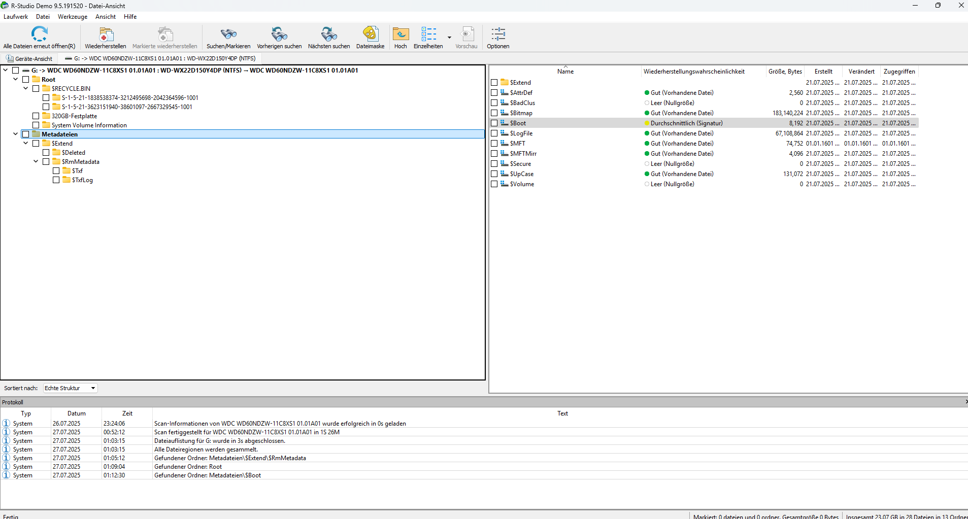Click the $Extend folder icon in file list
Viewport: 968px width, 519px height.
[x=505, y=82]
